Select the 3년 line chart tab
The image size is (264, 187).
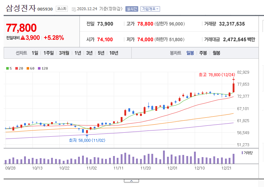click(x=89, y=53)
